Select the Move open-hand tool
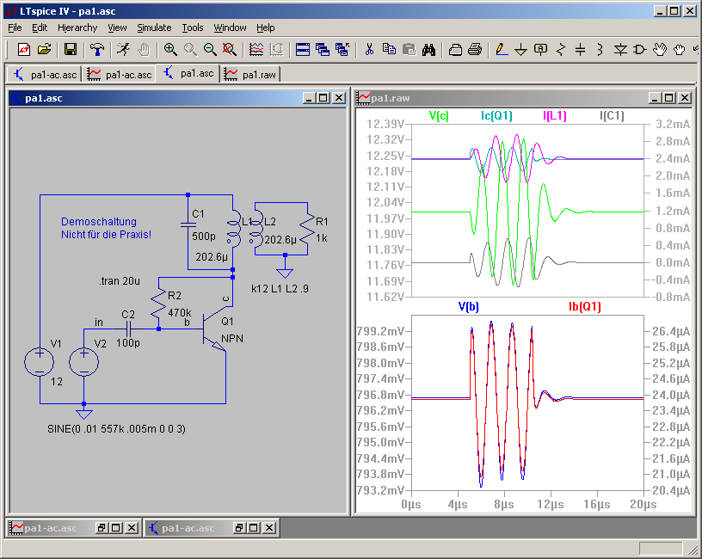This screenshot has width=702, height=559. tap(660, 49)
